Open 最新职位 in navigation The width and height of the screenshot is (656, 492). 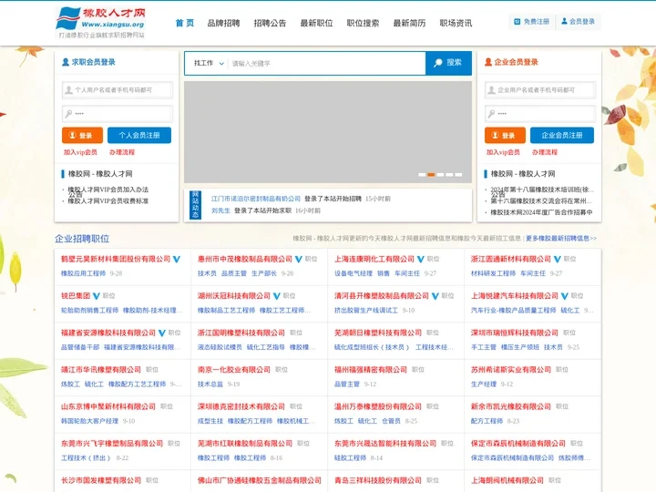[317, 23]
